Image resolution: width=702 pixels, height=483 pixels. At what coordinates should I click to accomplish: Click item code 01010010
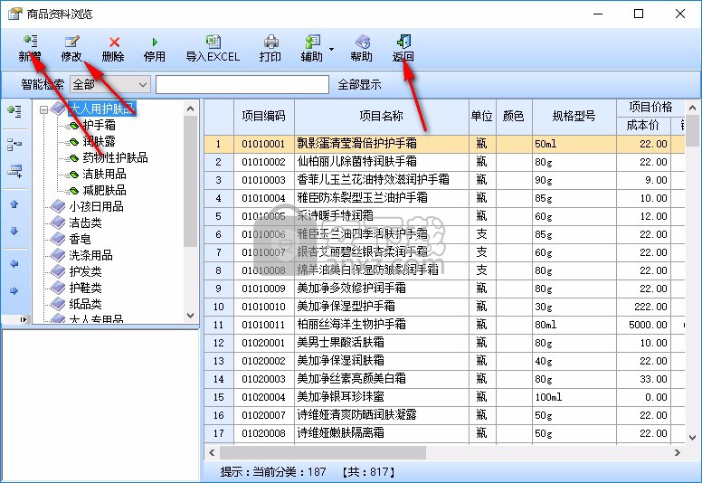click(x=263, y=307)
